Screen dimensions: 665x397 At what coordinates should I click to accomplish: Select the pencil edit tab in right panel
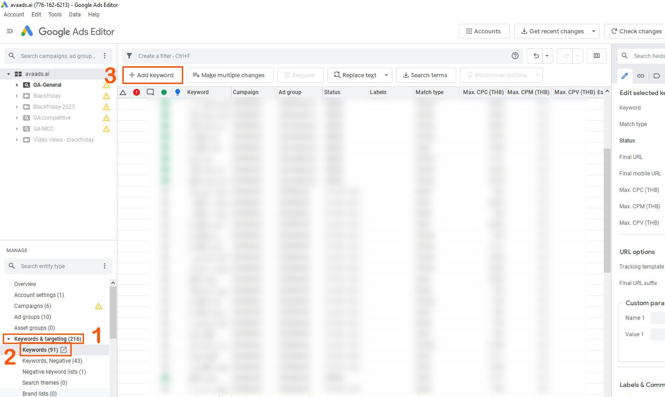pos(625,76)
